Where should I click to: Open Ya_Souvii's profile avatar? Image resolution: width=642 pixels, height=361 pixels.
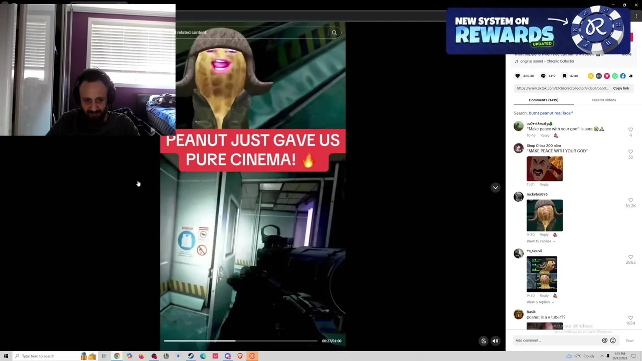[x=519, y=253]
